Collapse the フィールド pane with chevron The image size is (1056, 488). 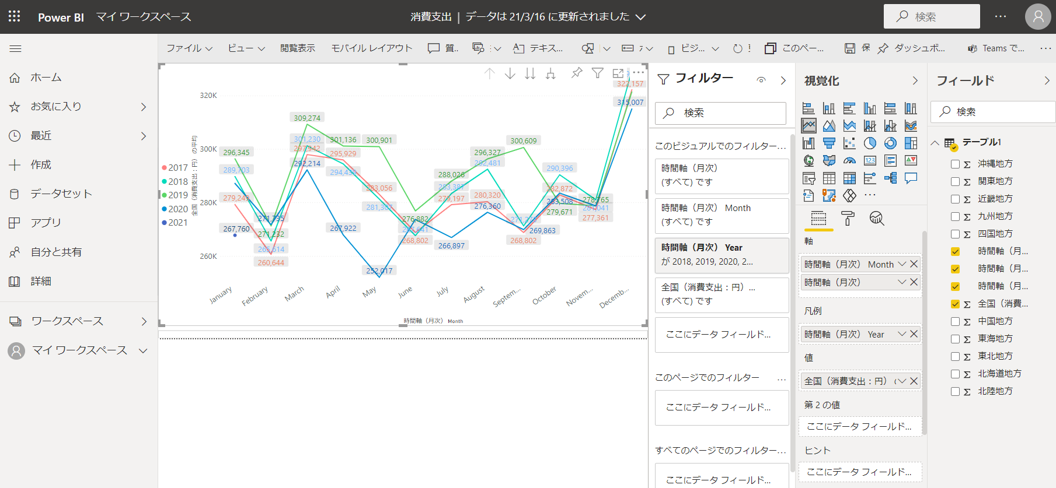coord(1047,80)
